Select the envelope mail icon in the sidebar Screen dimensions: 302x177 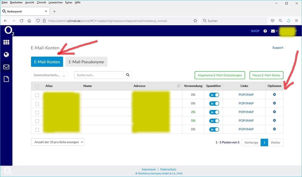[x=6, y=67]
